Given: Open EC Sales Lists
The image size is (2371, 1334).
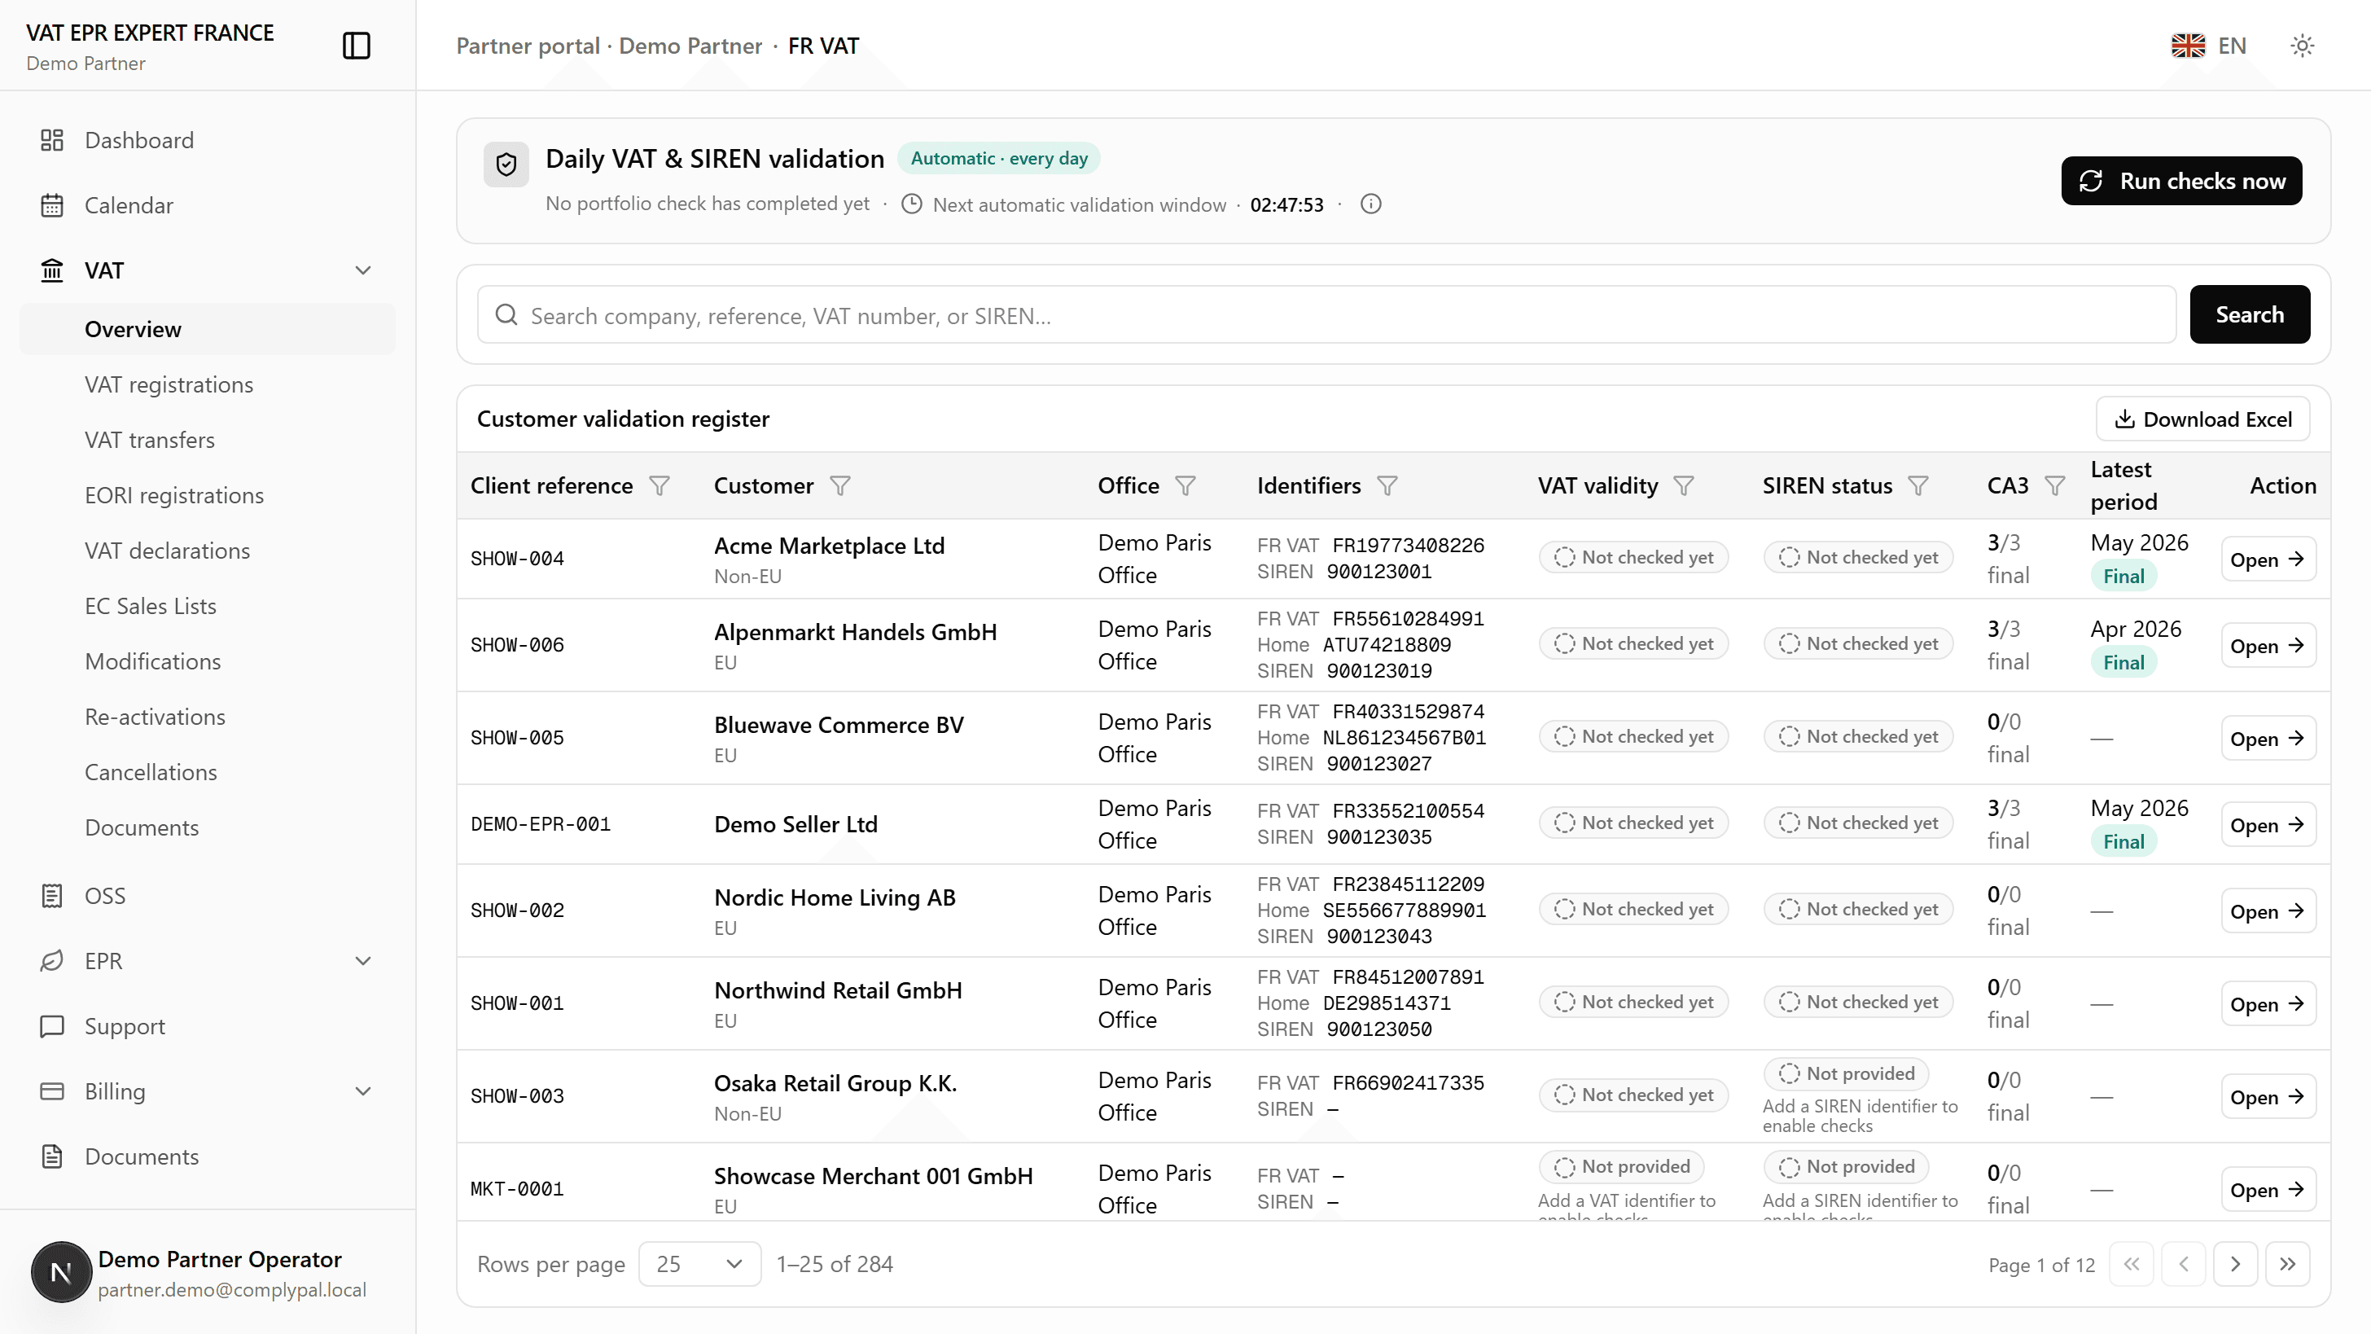Looking at the screenshot, I should [207, 606].
